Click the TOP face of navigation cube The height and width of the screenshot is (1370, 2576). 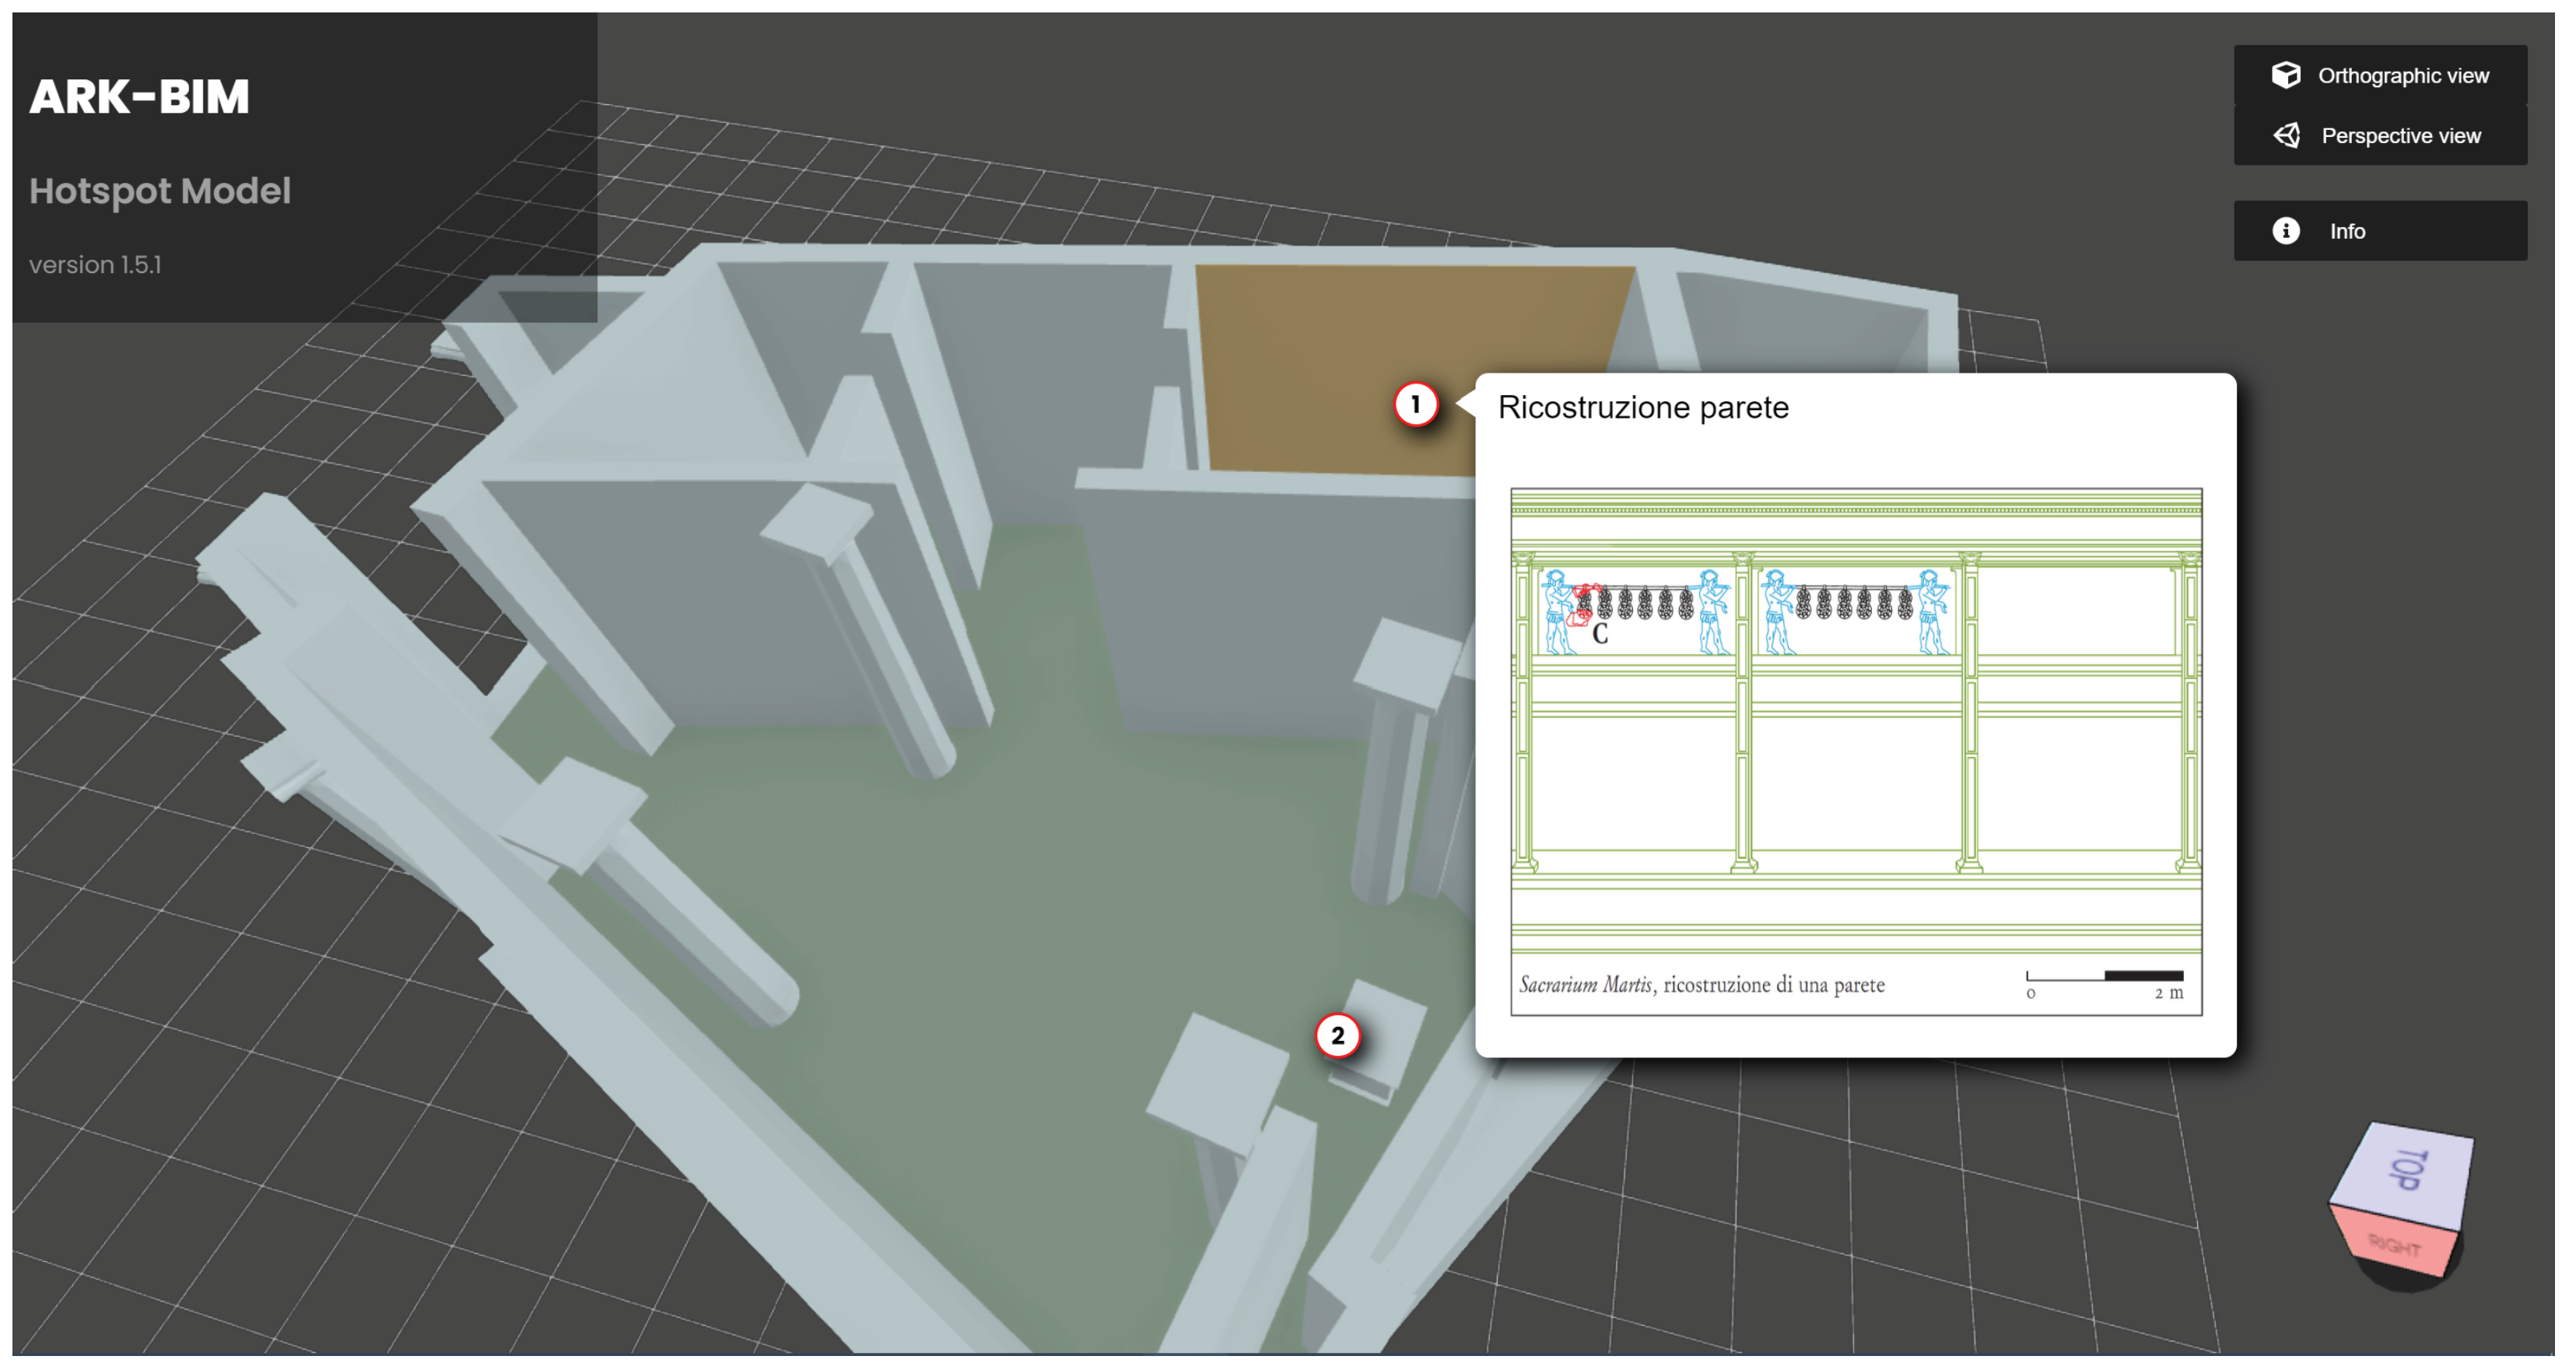click(2407, 1171)
